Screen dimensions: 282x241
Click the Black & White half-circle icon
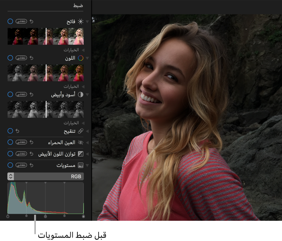pos(80,95)
